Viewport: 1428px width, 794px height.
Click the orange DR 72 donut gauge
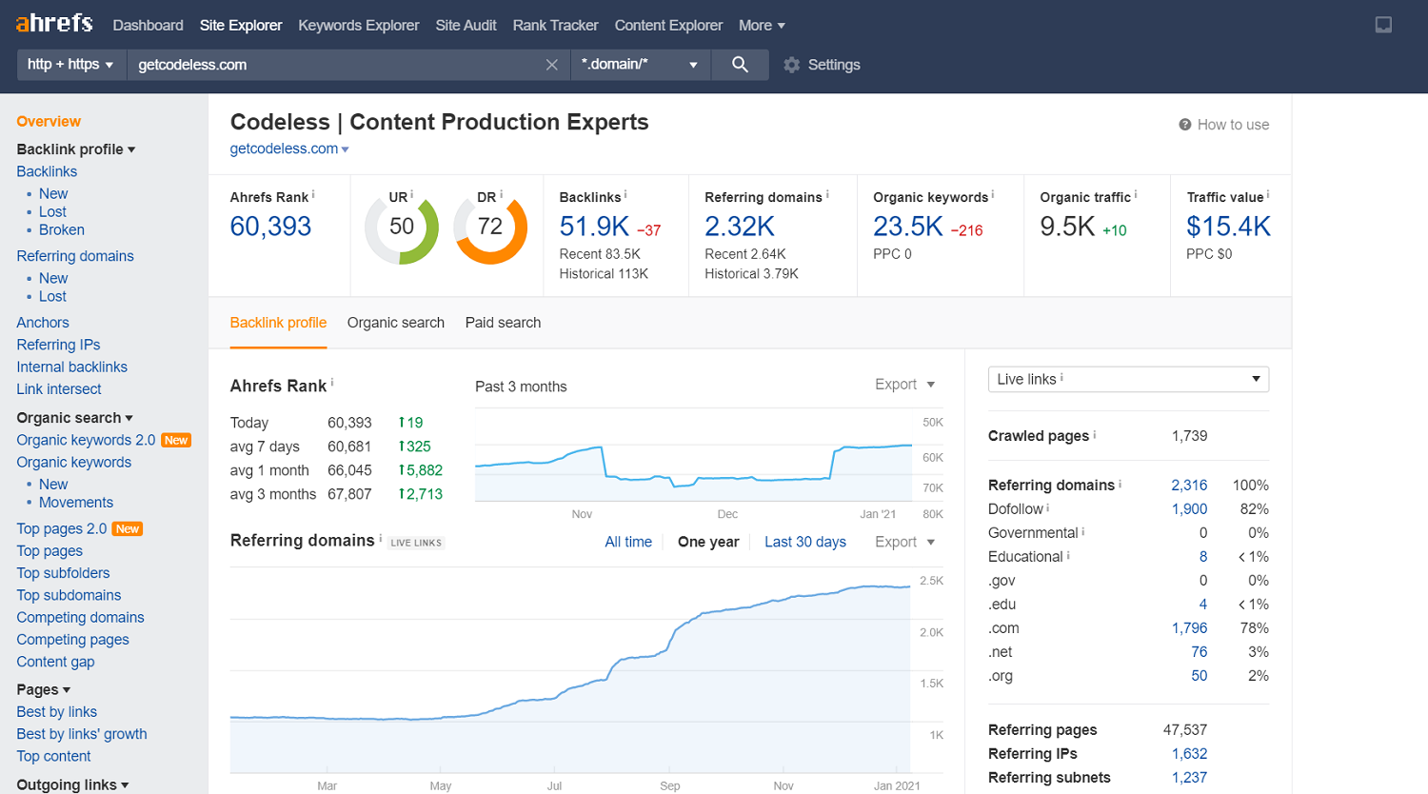(490, 228)
